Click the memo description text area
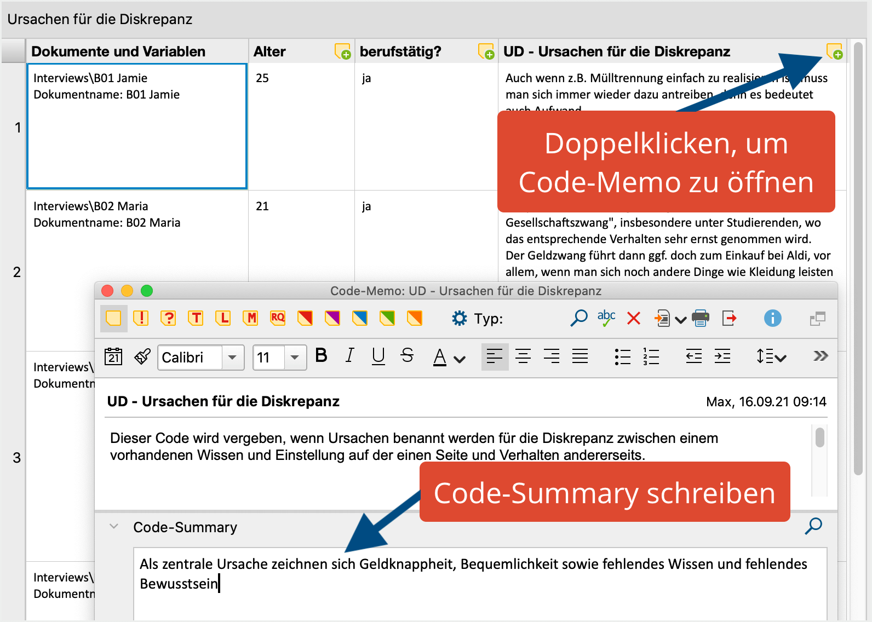Image resolution: width=872 pixels, height=622 pixels. pos(457,460)
